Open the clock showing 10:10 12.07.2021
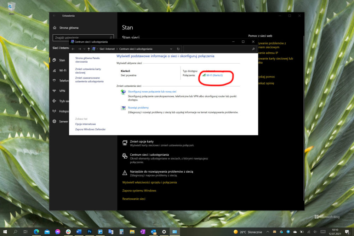Screen dimensions: 354x236 [335, 232]
